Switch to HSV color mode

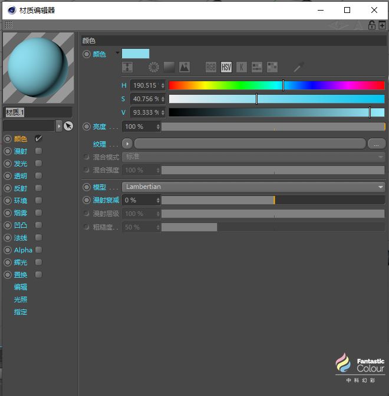(x=226, y=67)
